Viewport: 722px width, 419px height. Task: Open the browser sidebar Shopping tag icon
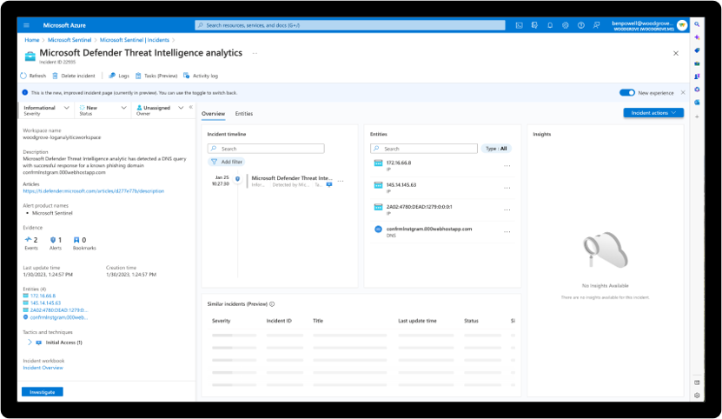point(697,50)
